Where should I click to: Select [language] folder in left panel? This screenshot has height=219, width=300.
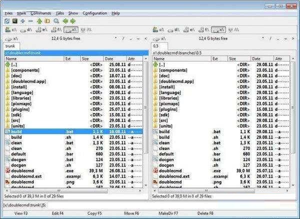pyautogui.click(x=73, y=92)
